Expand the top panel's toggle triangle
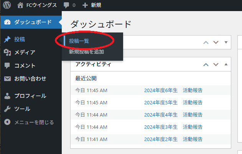Image resolution: width=242 pixels, height=154 pixels. (x=226, y=42)
